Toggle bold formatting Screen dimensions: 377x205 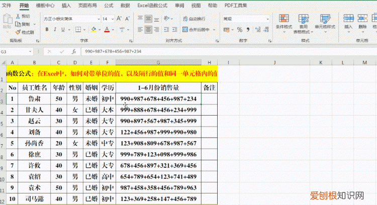(47, 30)
